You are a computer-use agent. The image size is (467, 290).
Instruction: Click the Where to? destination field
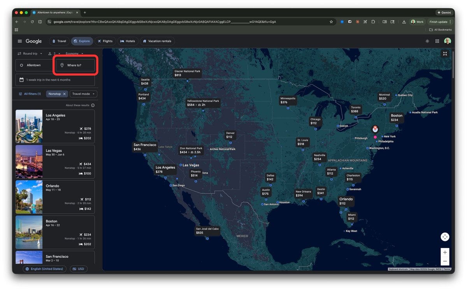[75, 65]
